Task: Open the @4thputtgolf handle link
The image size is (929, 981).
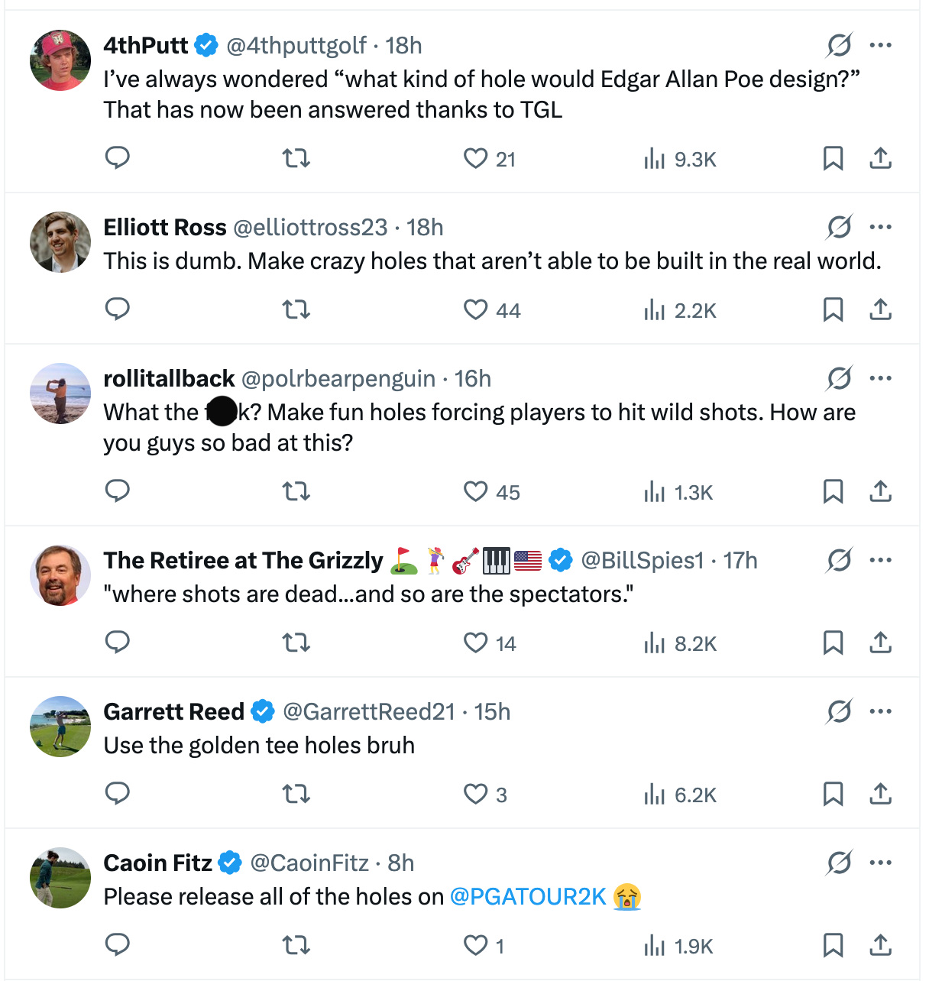Action: pos(296,46)
